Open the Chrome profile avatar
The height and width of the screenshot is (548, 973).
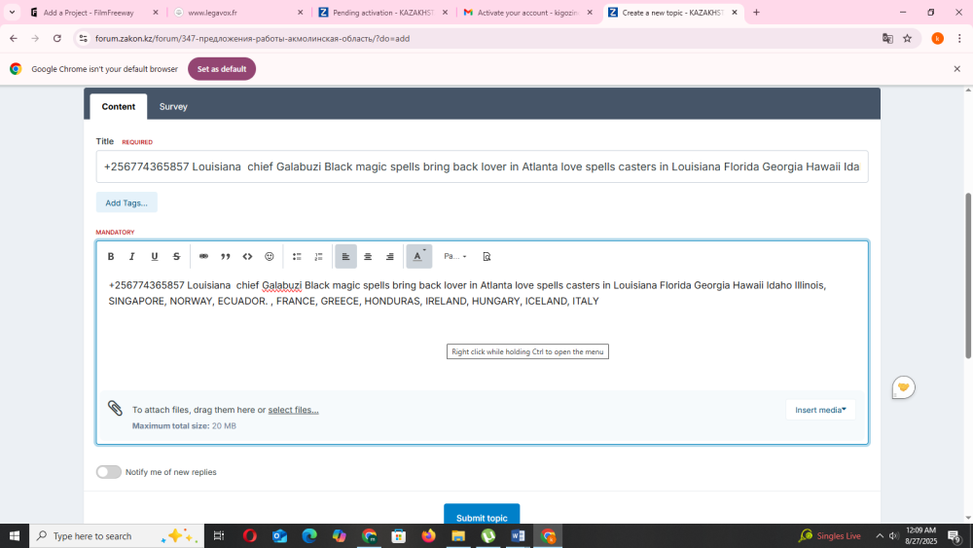point(938,39)
